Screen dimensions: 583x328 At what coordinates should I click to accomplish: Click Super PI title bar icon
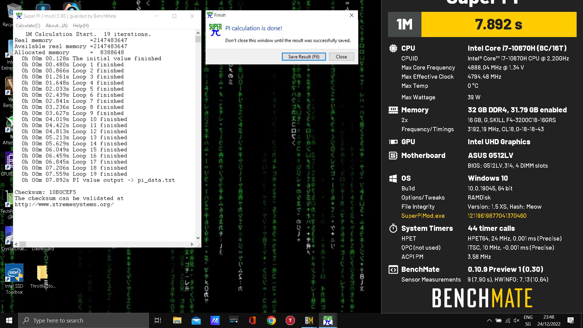(19, 16)
